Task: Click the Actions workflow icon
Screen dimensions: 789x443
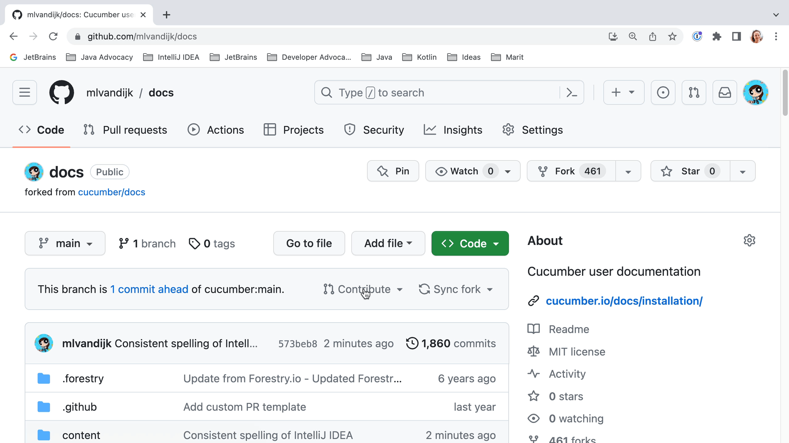Action: [x=193, y=130]
